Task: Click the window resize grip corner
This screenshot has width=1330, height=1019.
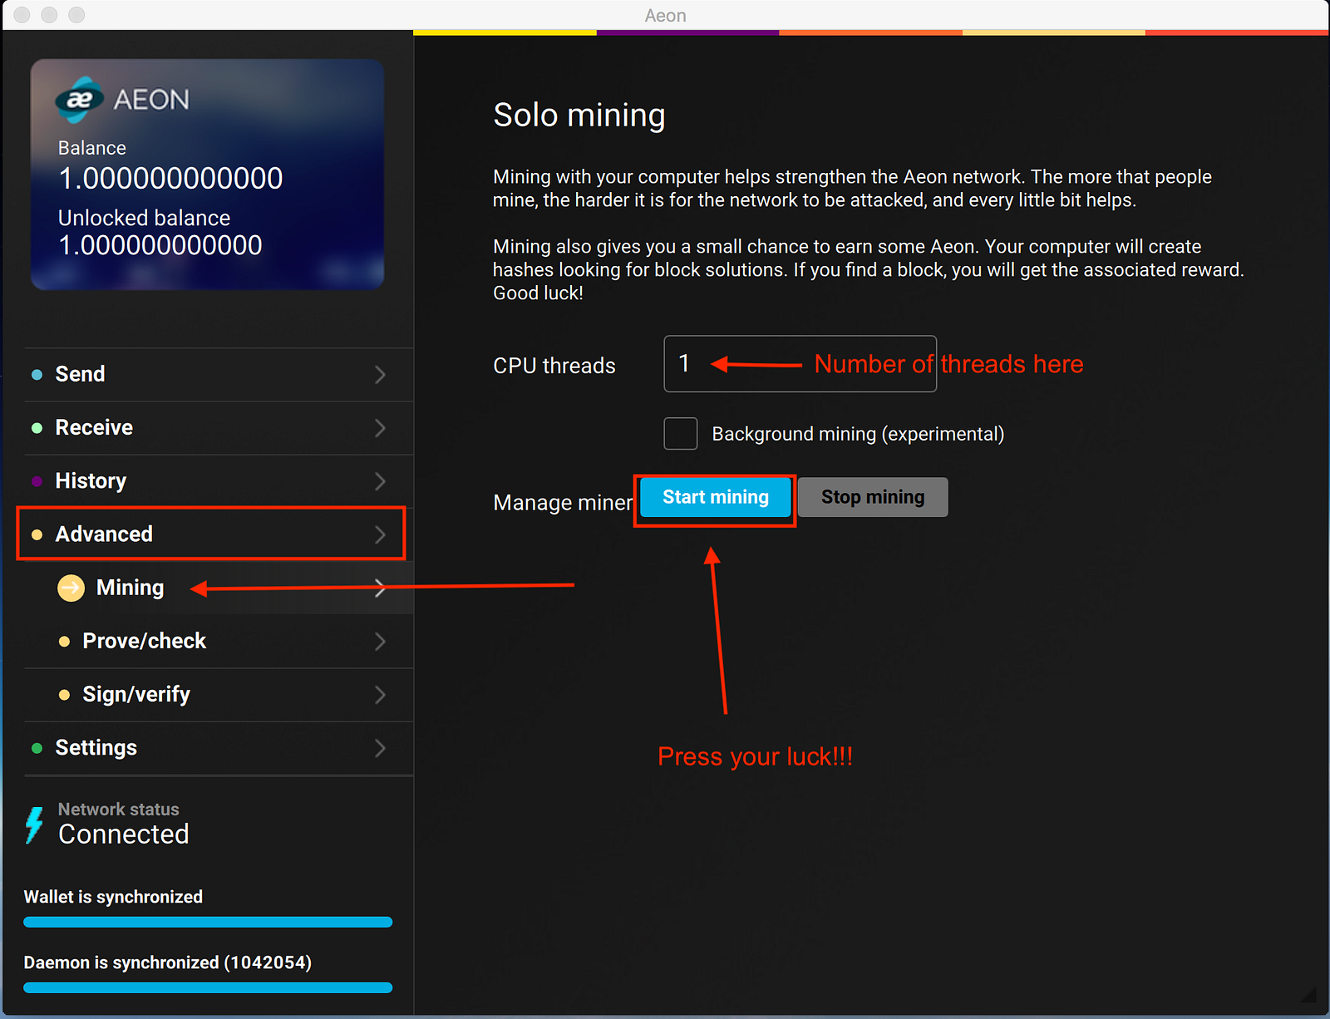Action: point(1309,994)
